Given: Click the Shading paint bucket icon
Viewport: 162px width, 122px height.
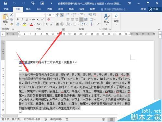Looking at the screenshot, I should pyautogui.click(x=68, y=24).
